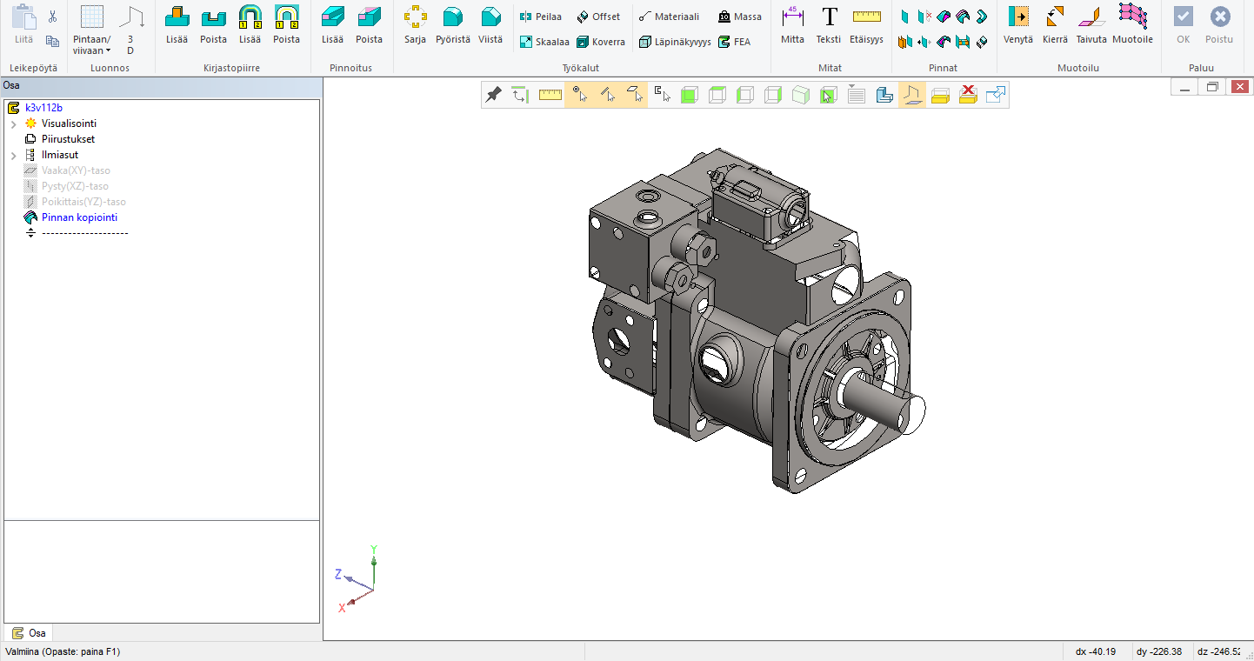The width and height of the screenshot is (1254, 661).
Task: Click the Sarja pattern tool
Action: point(415,24)
